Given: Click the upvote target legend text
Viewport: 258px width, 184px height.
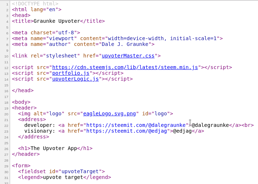Looking at the screenshot, I should pos(63,177).
